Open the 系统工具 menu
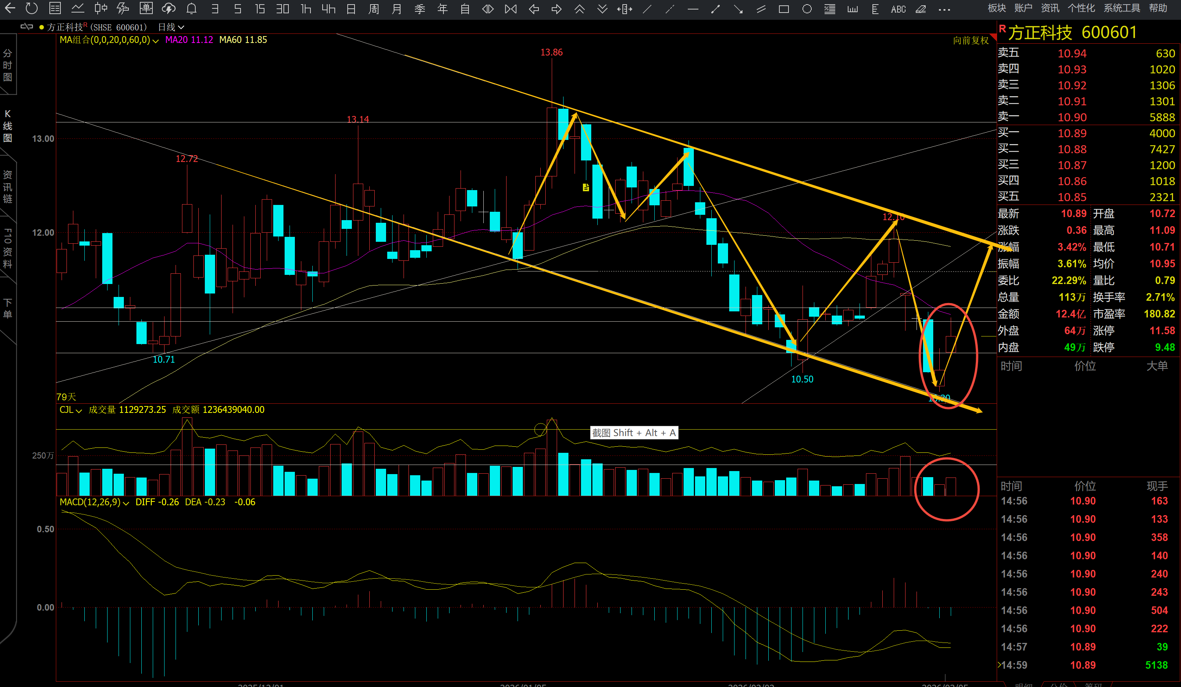This screenshot has height=687, width=1181. click(1121, 8)
